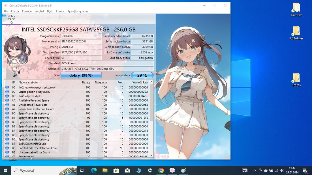Click status orb for Power Loss Protection Failure
Screen dimensions: 312x175
coord(7,109)
